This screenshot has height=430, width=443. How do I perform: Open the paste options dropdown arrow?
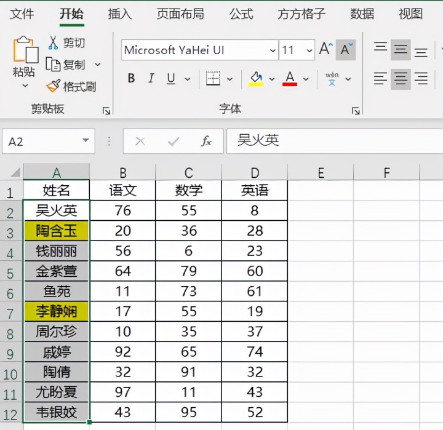25,86
